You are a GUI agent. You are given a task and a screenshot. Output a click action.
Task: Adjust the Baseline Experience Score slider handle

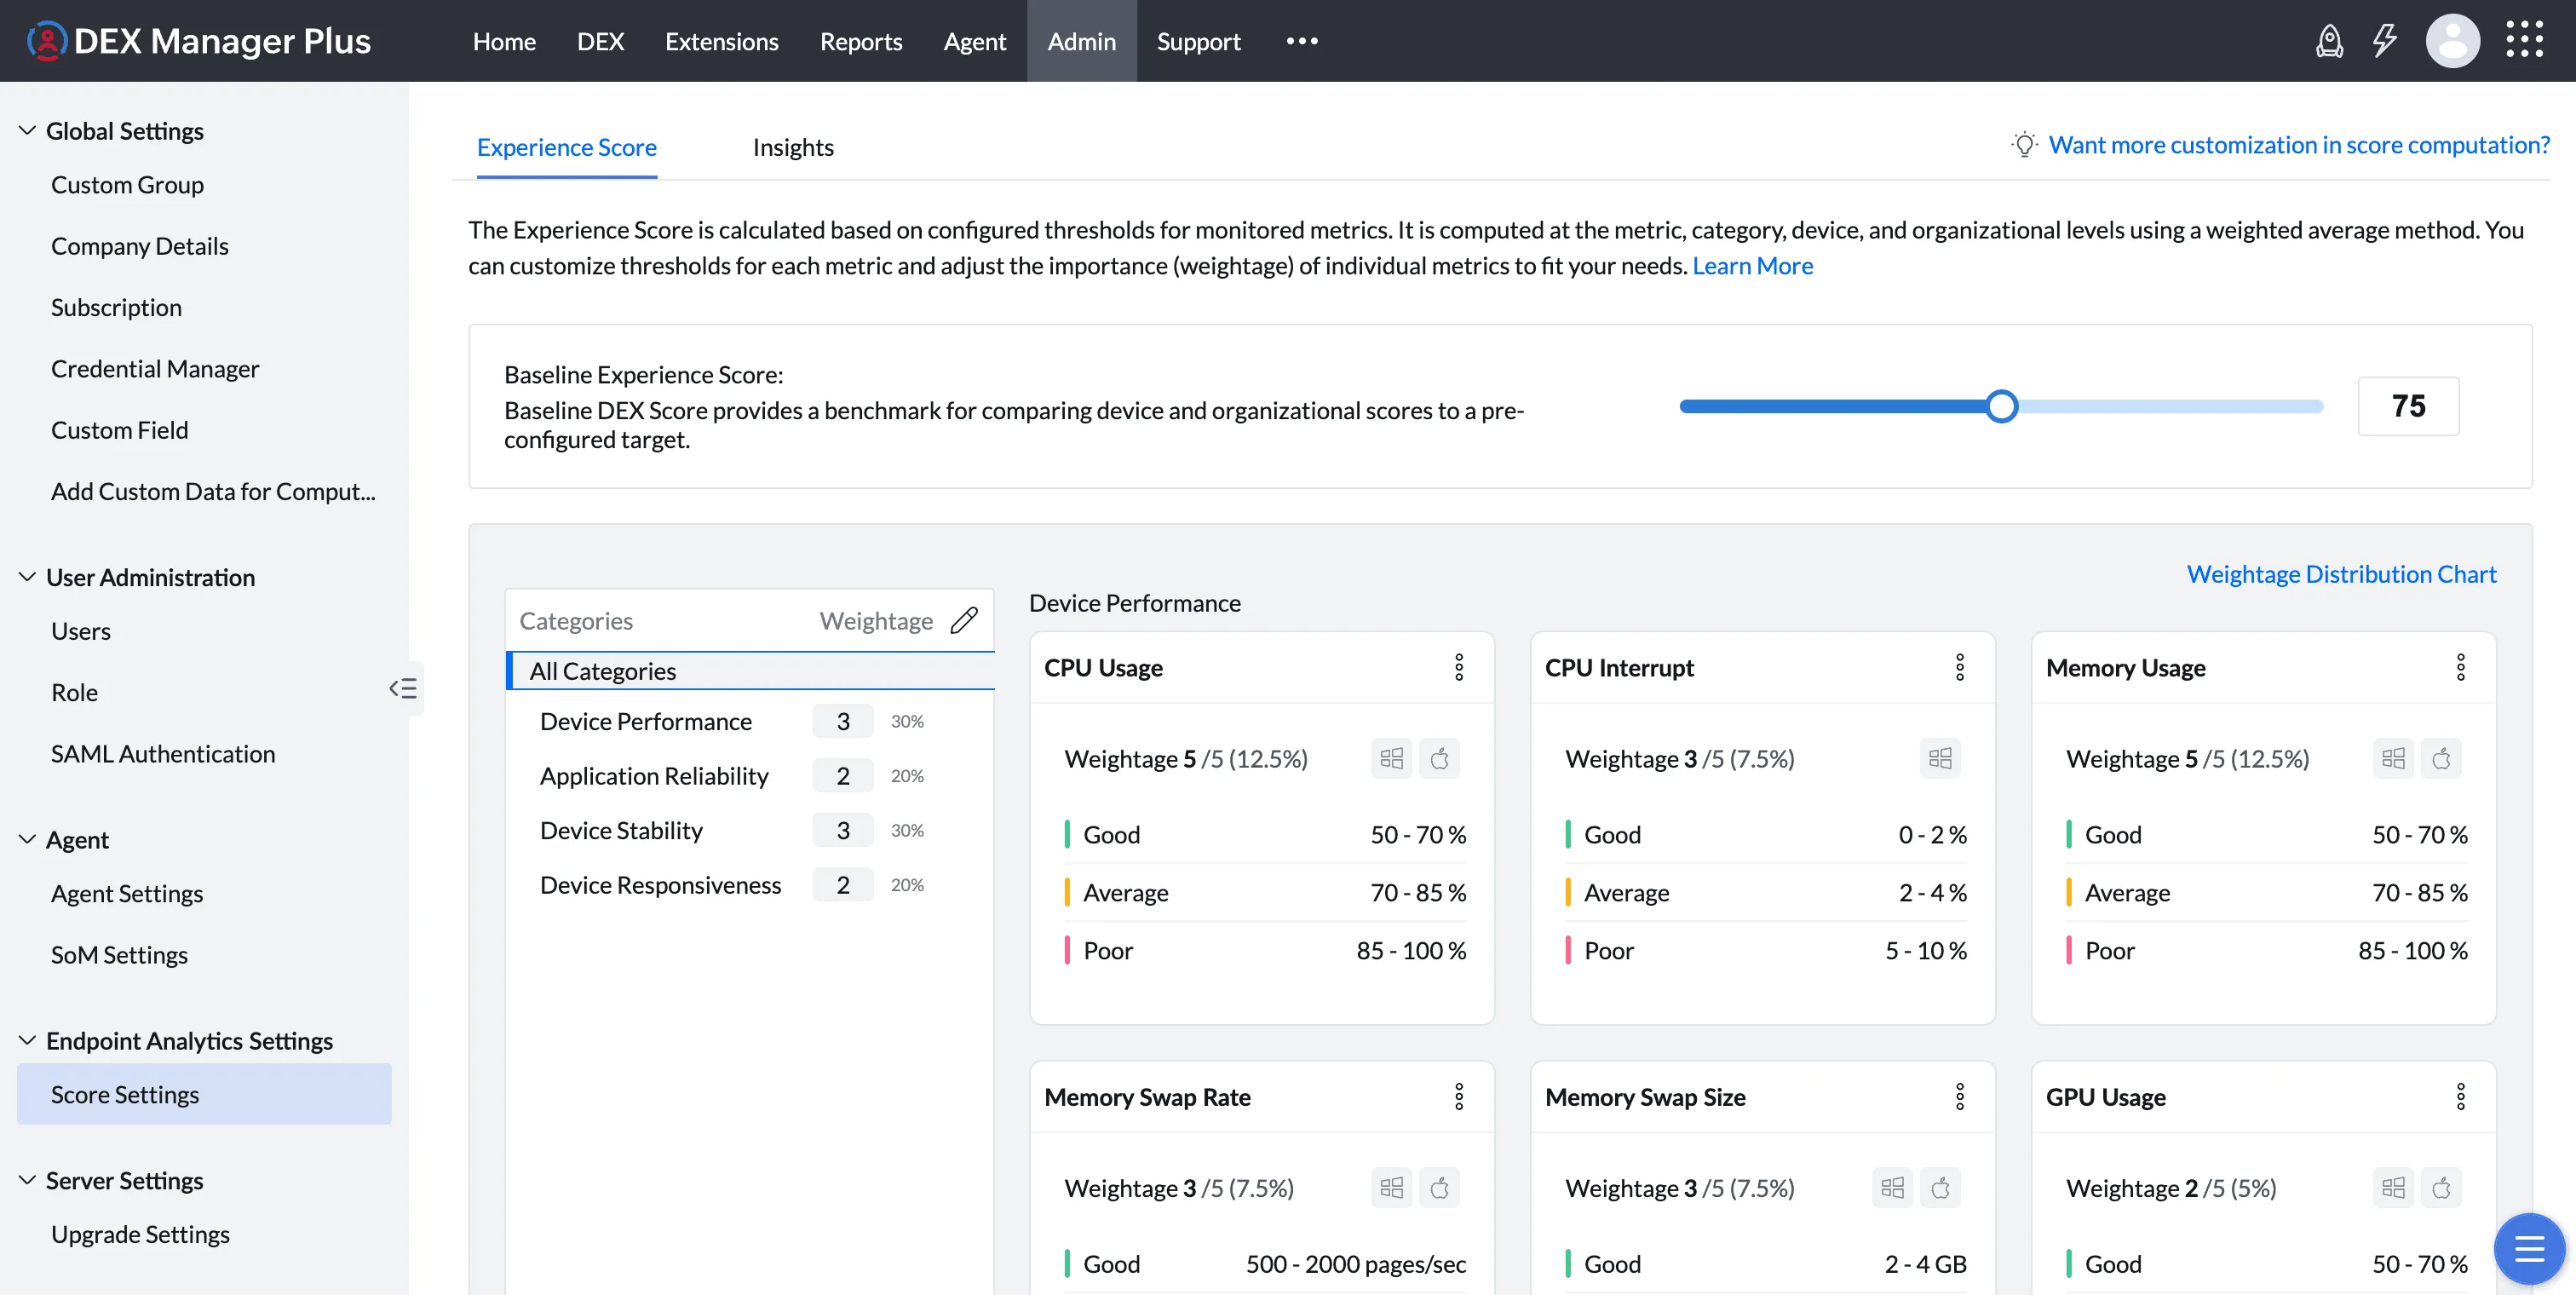pyautogui.click(x=2002, y=406)
